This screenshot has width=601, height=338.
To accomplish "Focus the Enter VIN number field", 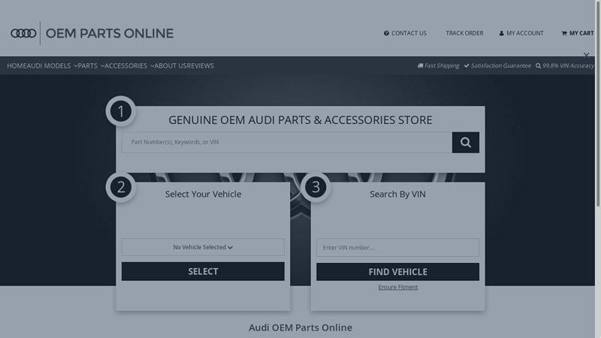I will tap(397, 248).
